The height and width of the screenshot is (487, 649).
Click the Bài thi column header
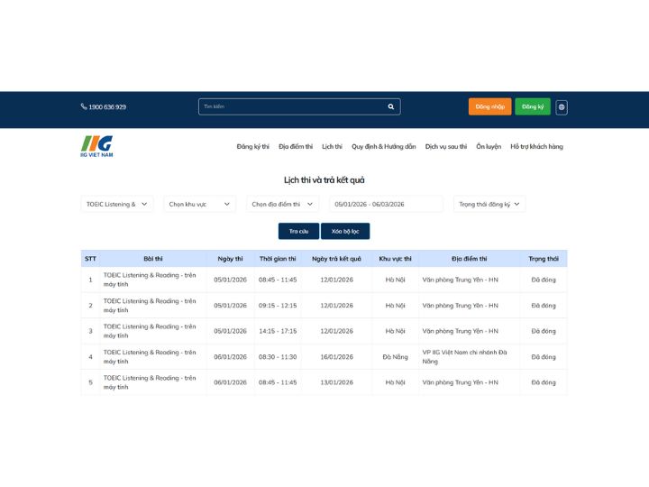(153, 259)
